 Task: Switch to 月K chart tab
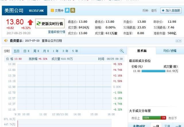point(46,51)
